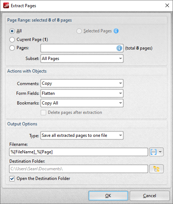This screenshot has width=173, height=204.
Task: Check Delete pages after extraction
Action: click(x=43, y=112)
